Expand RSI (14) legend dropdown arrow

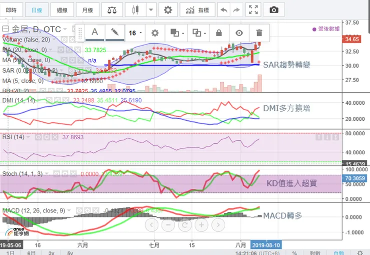28,137
